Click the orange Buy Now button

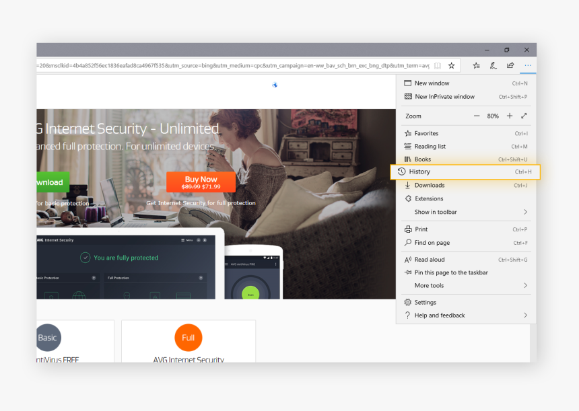201,182
